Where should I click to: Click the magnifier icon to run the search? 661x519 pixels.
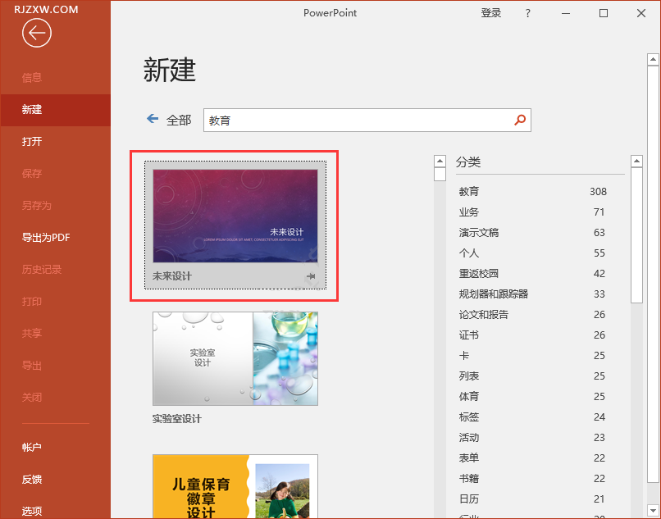[520, 120]
